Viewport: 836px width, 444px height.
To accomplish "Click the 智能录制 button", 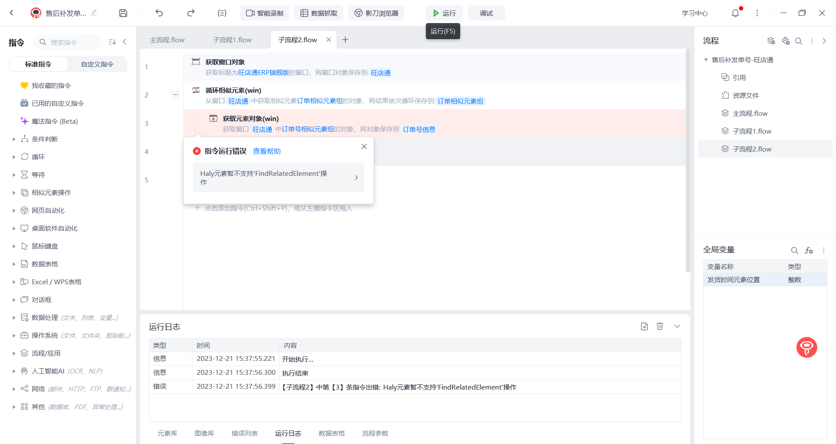I will [265, 13].
